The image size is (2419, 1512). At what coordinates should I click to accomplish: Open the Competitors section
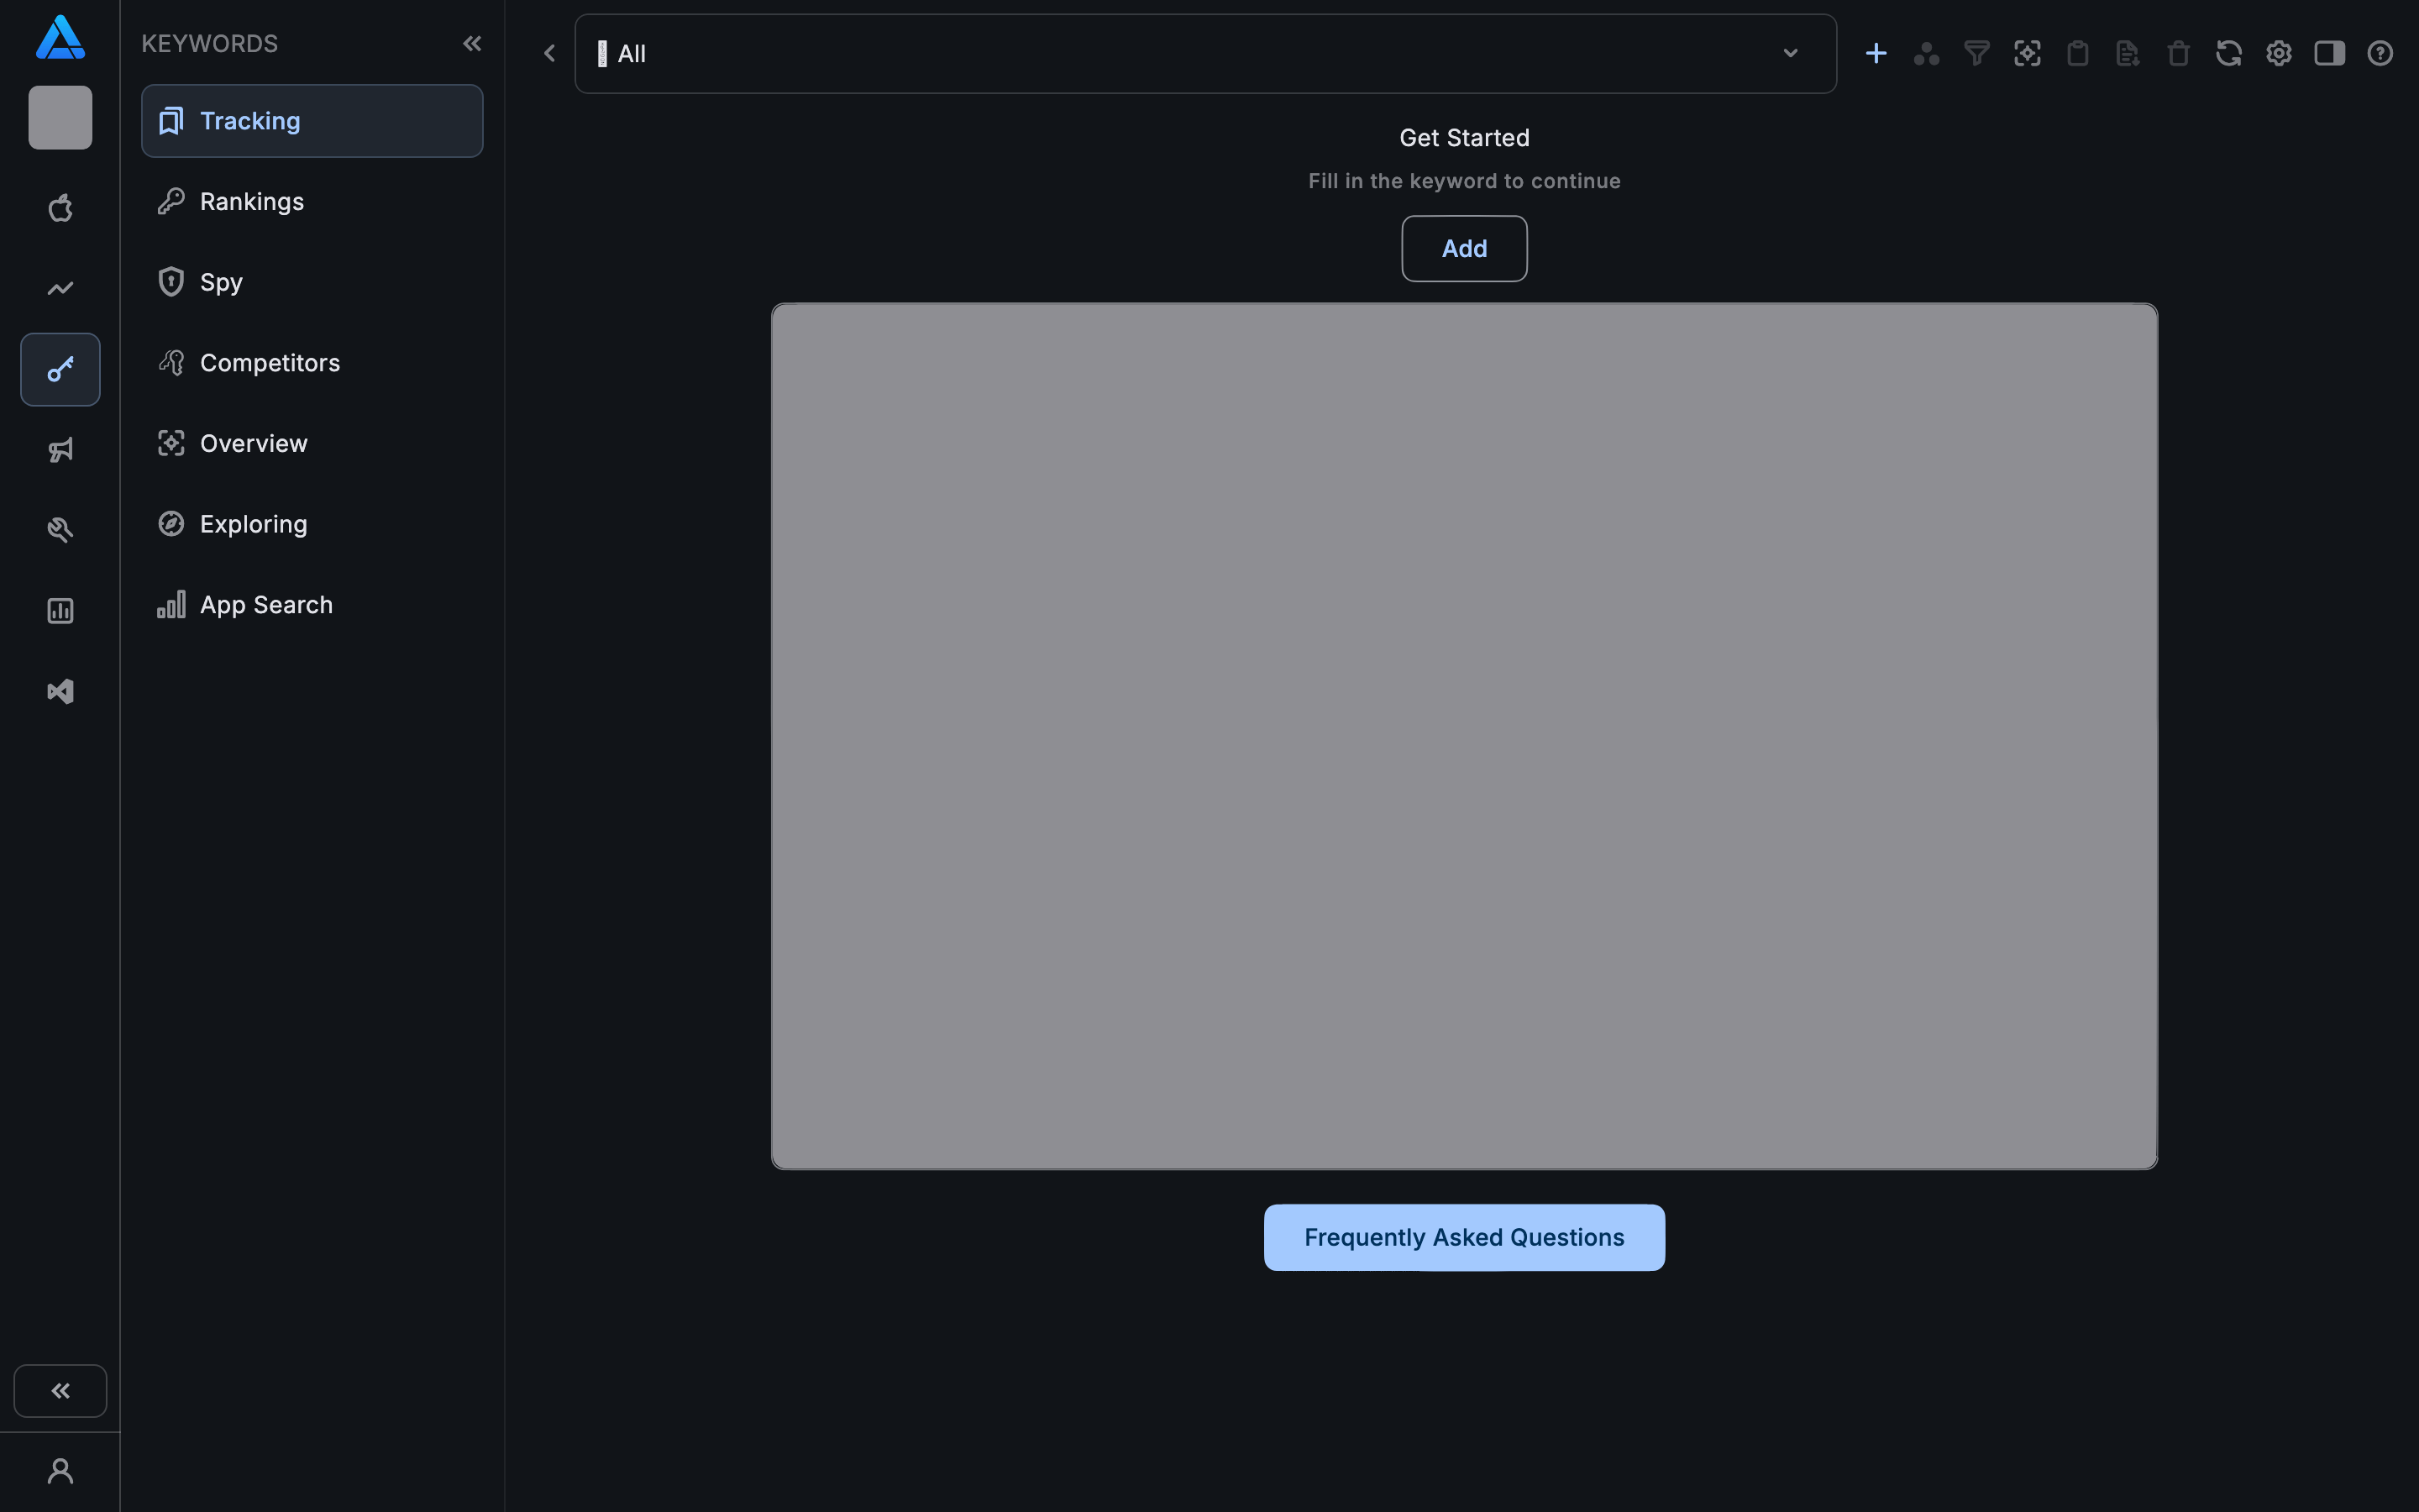[x=270, y=362]
